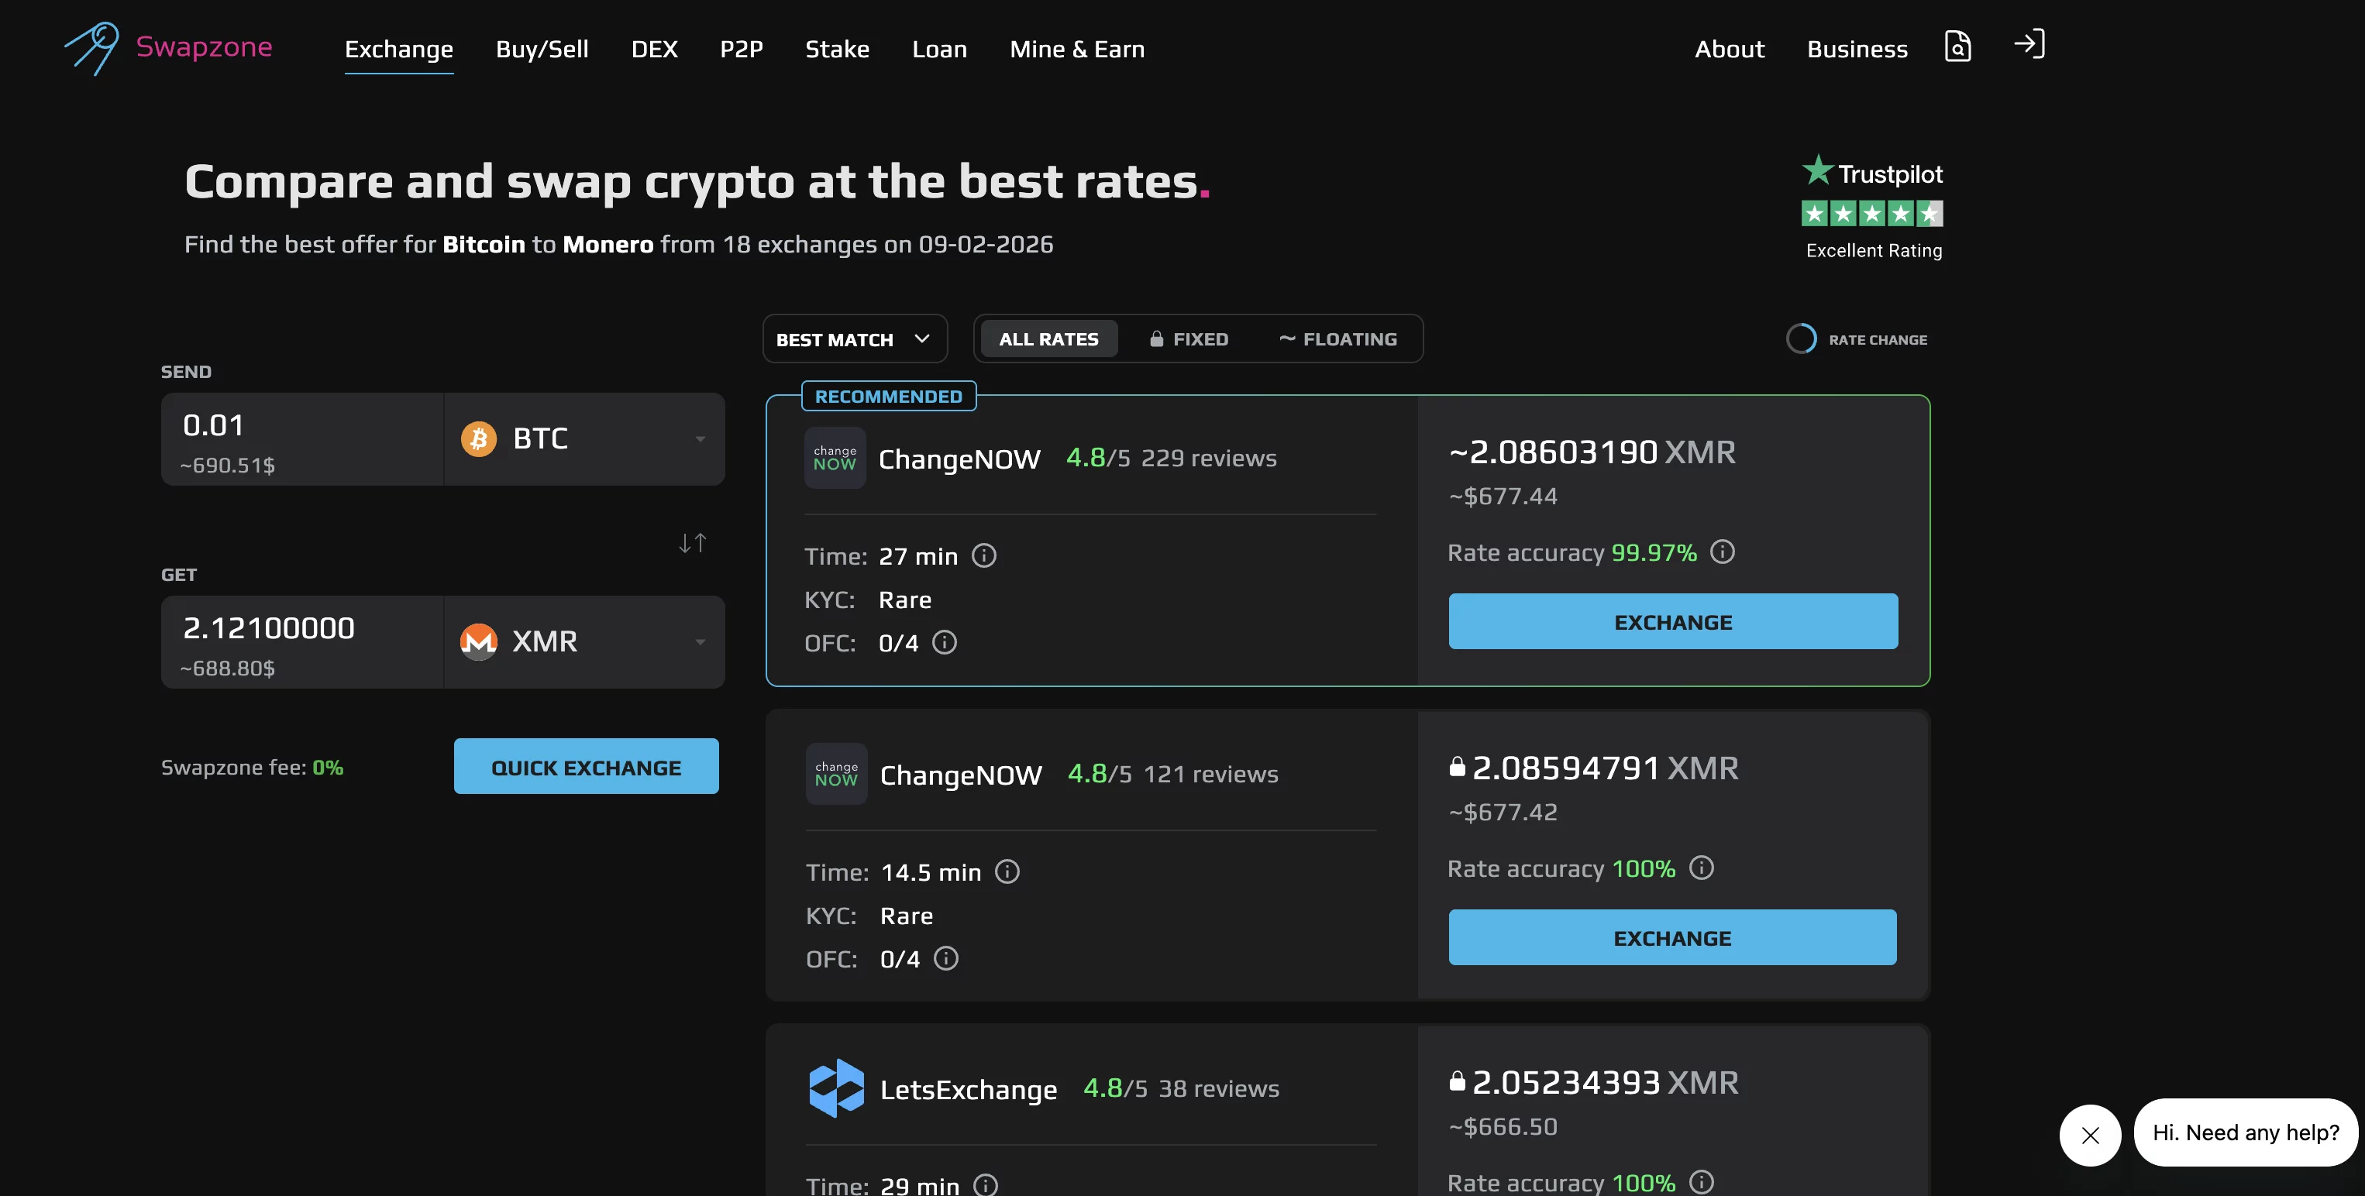This screenshot has width=2365, height=1196.
Task: Click EXCHANGE on the recommended ChangeNOW offer
Action: [1671, 620]
